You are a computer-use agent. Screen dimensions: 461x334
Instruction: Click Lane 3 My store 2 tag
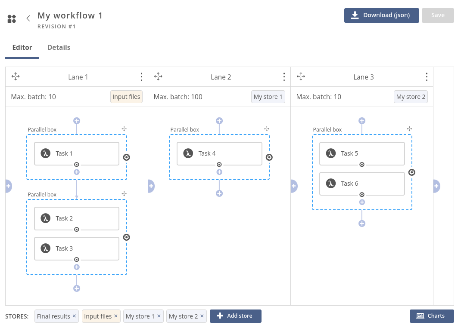(x=411, y=97)
